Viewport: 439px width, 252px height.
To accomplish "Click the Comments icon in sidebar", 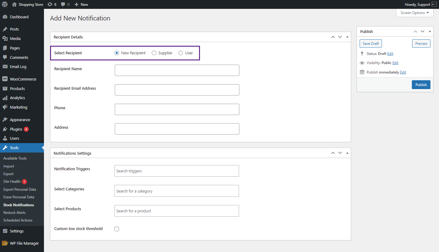I will click(5, 58).
